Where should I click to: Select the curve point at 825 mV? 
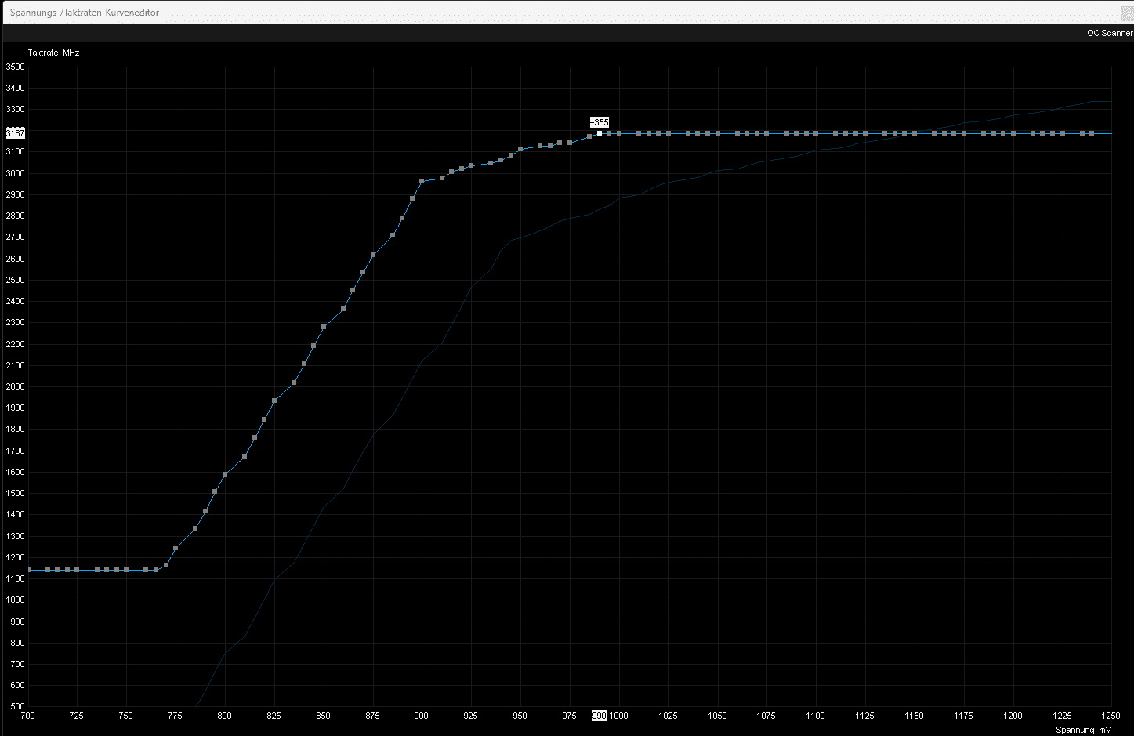point(274,401)
